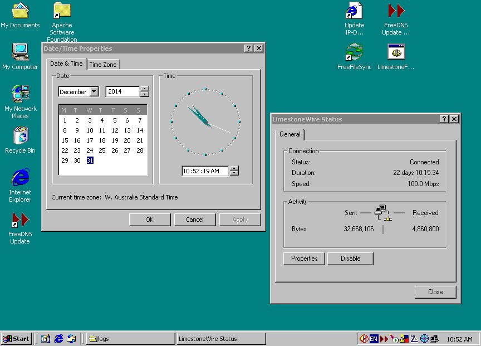Select FreeDNS Update shortcut below Internet Explorer
This screenshot has width=481, height=346.
(x=20, y=228)
